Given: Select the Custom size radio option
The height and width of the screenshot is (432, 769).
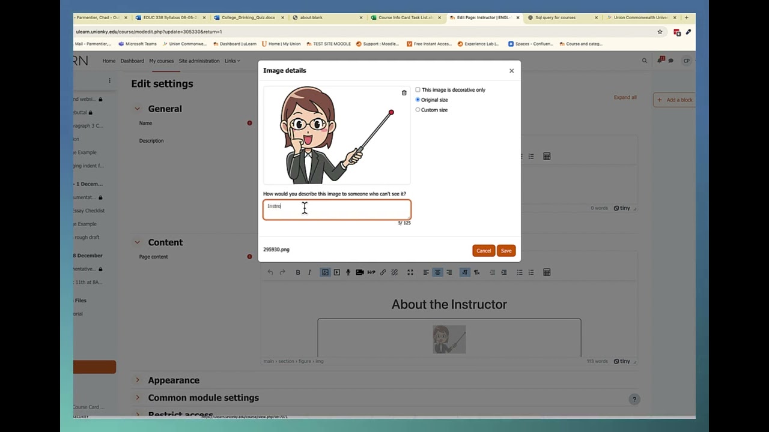Looking at the screenshot, I should pyautogui.click(x=418, y=110).
